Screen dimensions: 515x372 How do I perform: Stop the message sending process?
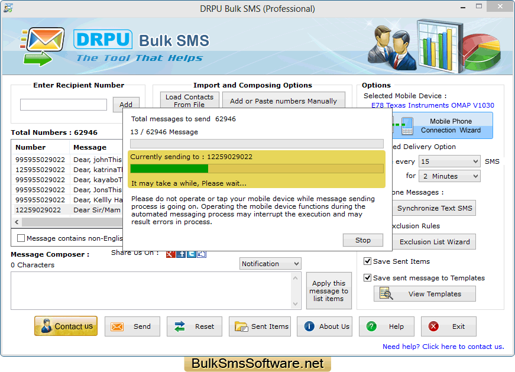point(363,240)
